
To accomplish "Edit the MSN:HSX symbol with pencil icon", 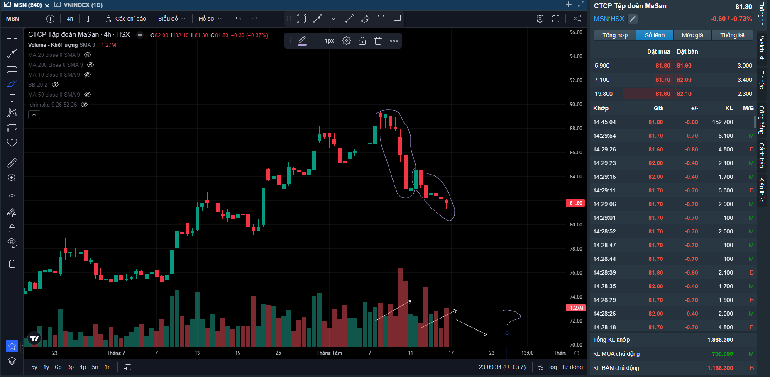I will pyautogui.click(x=632, y=19).
